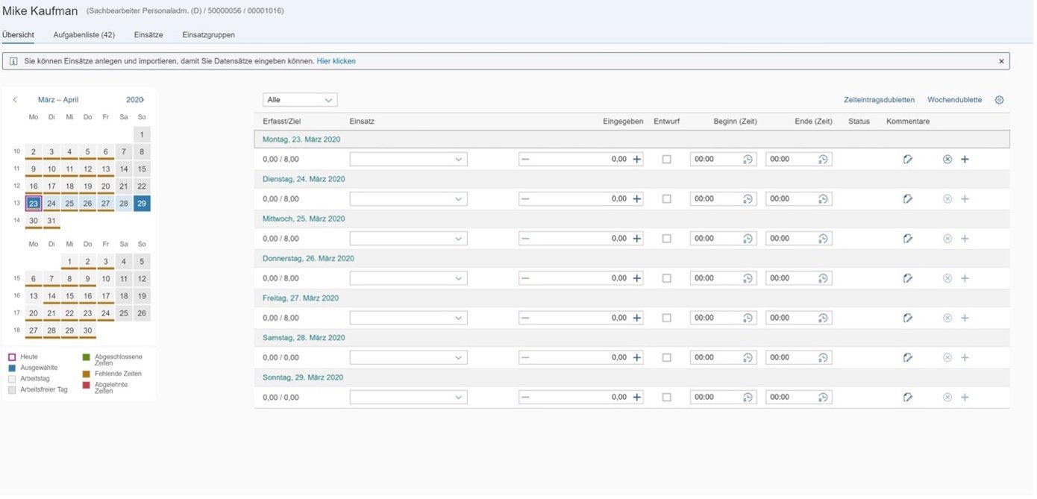Viewport: 1037px width, 499px height.
Task: Go to previous month in calendar
Action: pyautogui.click(x=15, y=100)
